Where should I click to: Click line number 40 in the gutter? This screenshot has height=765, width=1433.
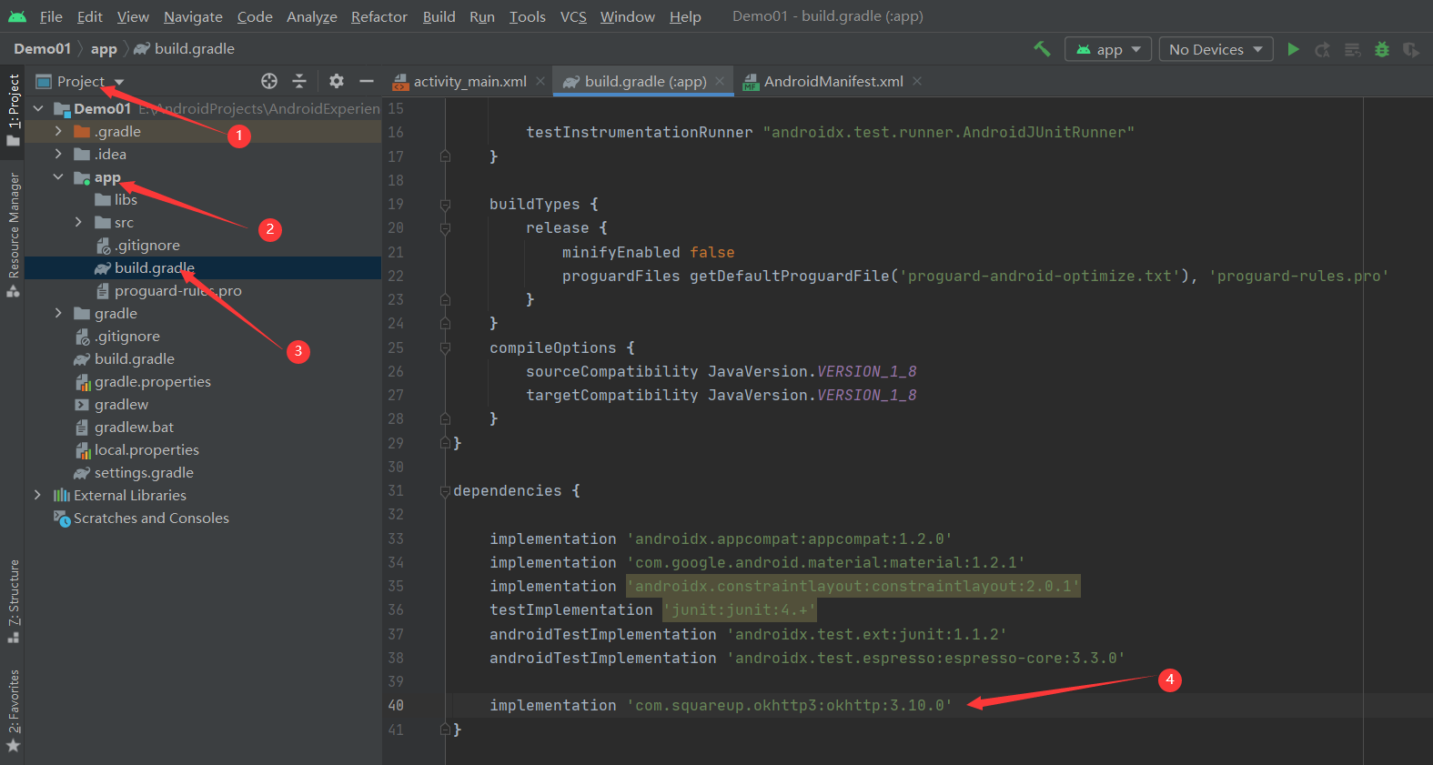pos(396,705)
